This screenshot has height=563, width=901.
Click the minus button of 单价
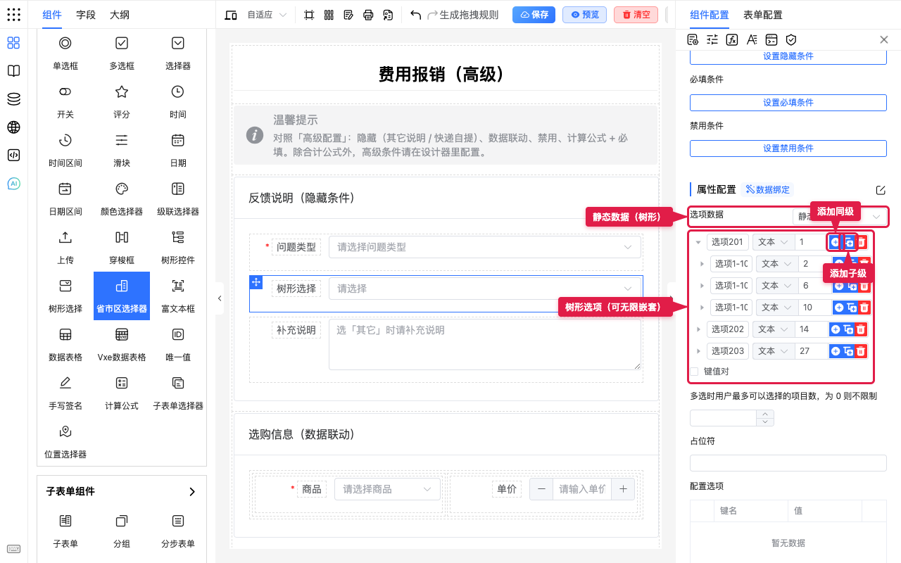541,489
